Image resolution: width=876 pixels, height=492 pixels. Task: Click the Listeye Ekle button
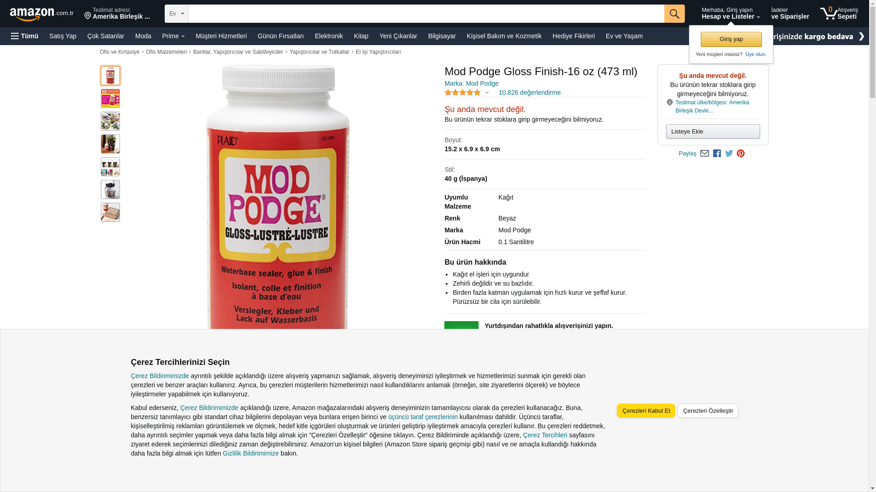tap(713, 132)
